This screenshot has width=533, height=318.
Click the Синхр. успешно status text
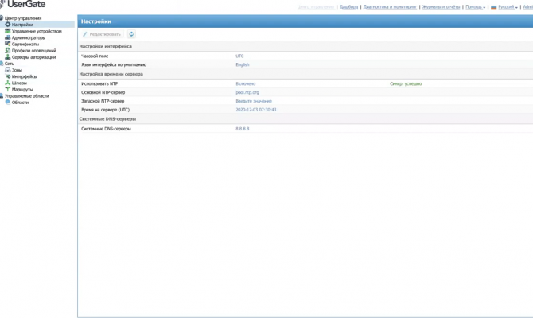[x=406, y=83]
